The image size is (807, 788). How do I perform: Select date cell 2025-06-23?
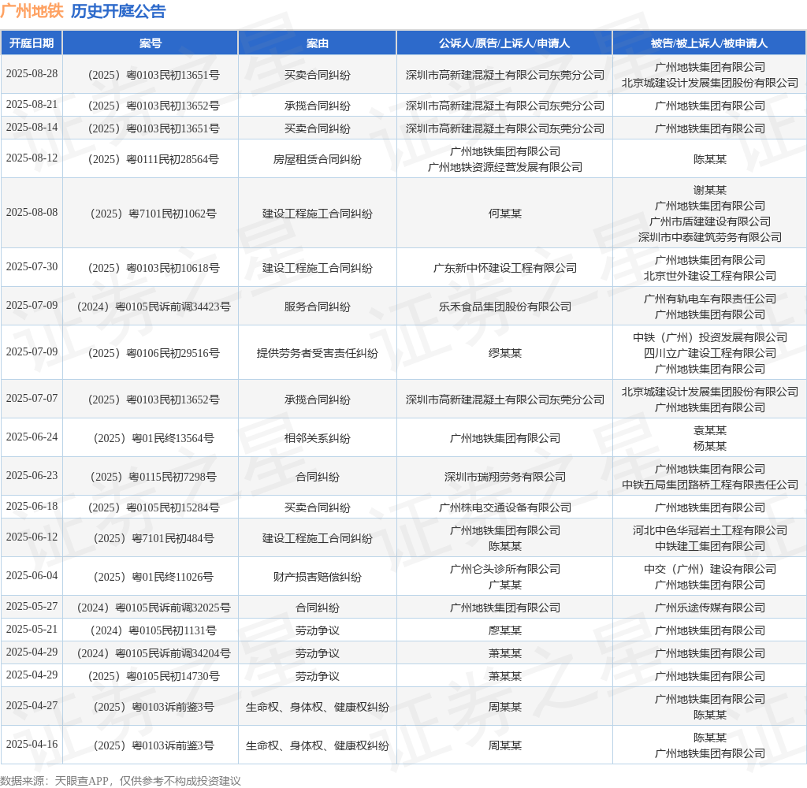tap(32, 476)
